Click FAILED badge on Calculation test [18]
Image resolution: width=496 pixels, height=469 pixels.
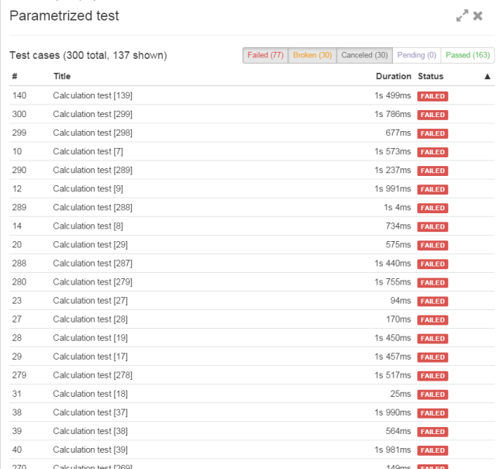432,395
